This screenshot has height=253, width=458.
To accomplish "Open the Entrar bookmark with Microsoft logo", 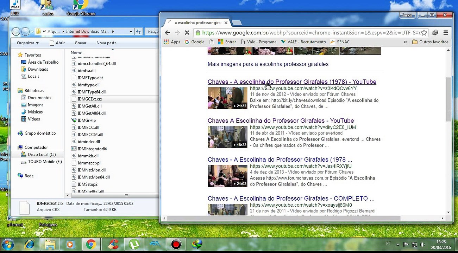I will [x=227, y=42].
